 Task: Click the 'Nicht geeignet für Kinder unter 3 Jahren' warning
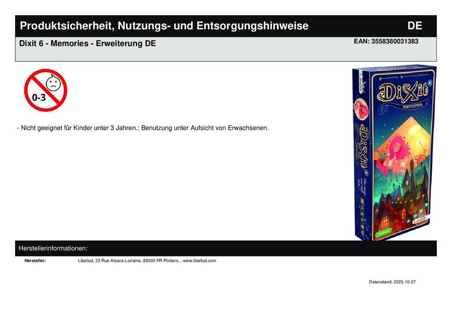pyautogui.click(x=143, y=128)
